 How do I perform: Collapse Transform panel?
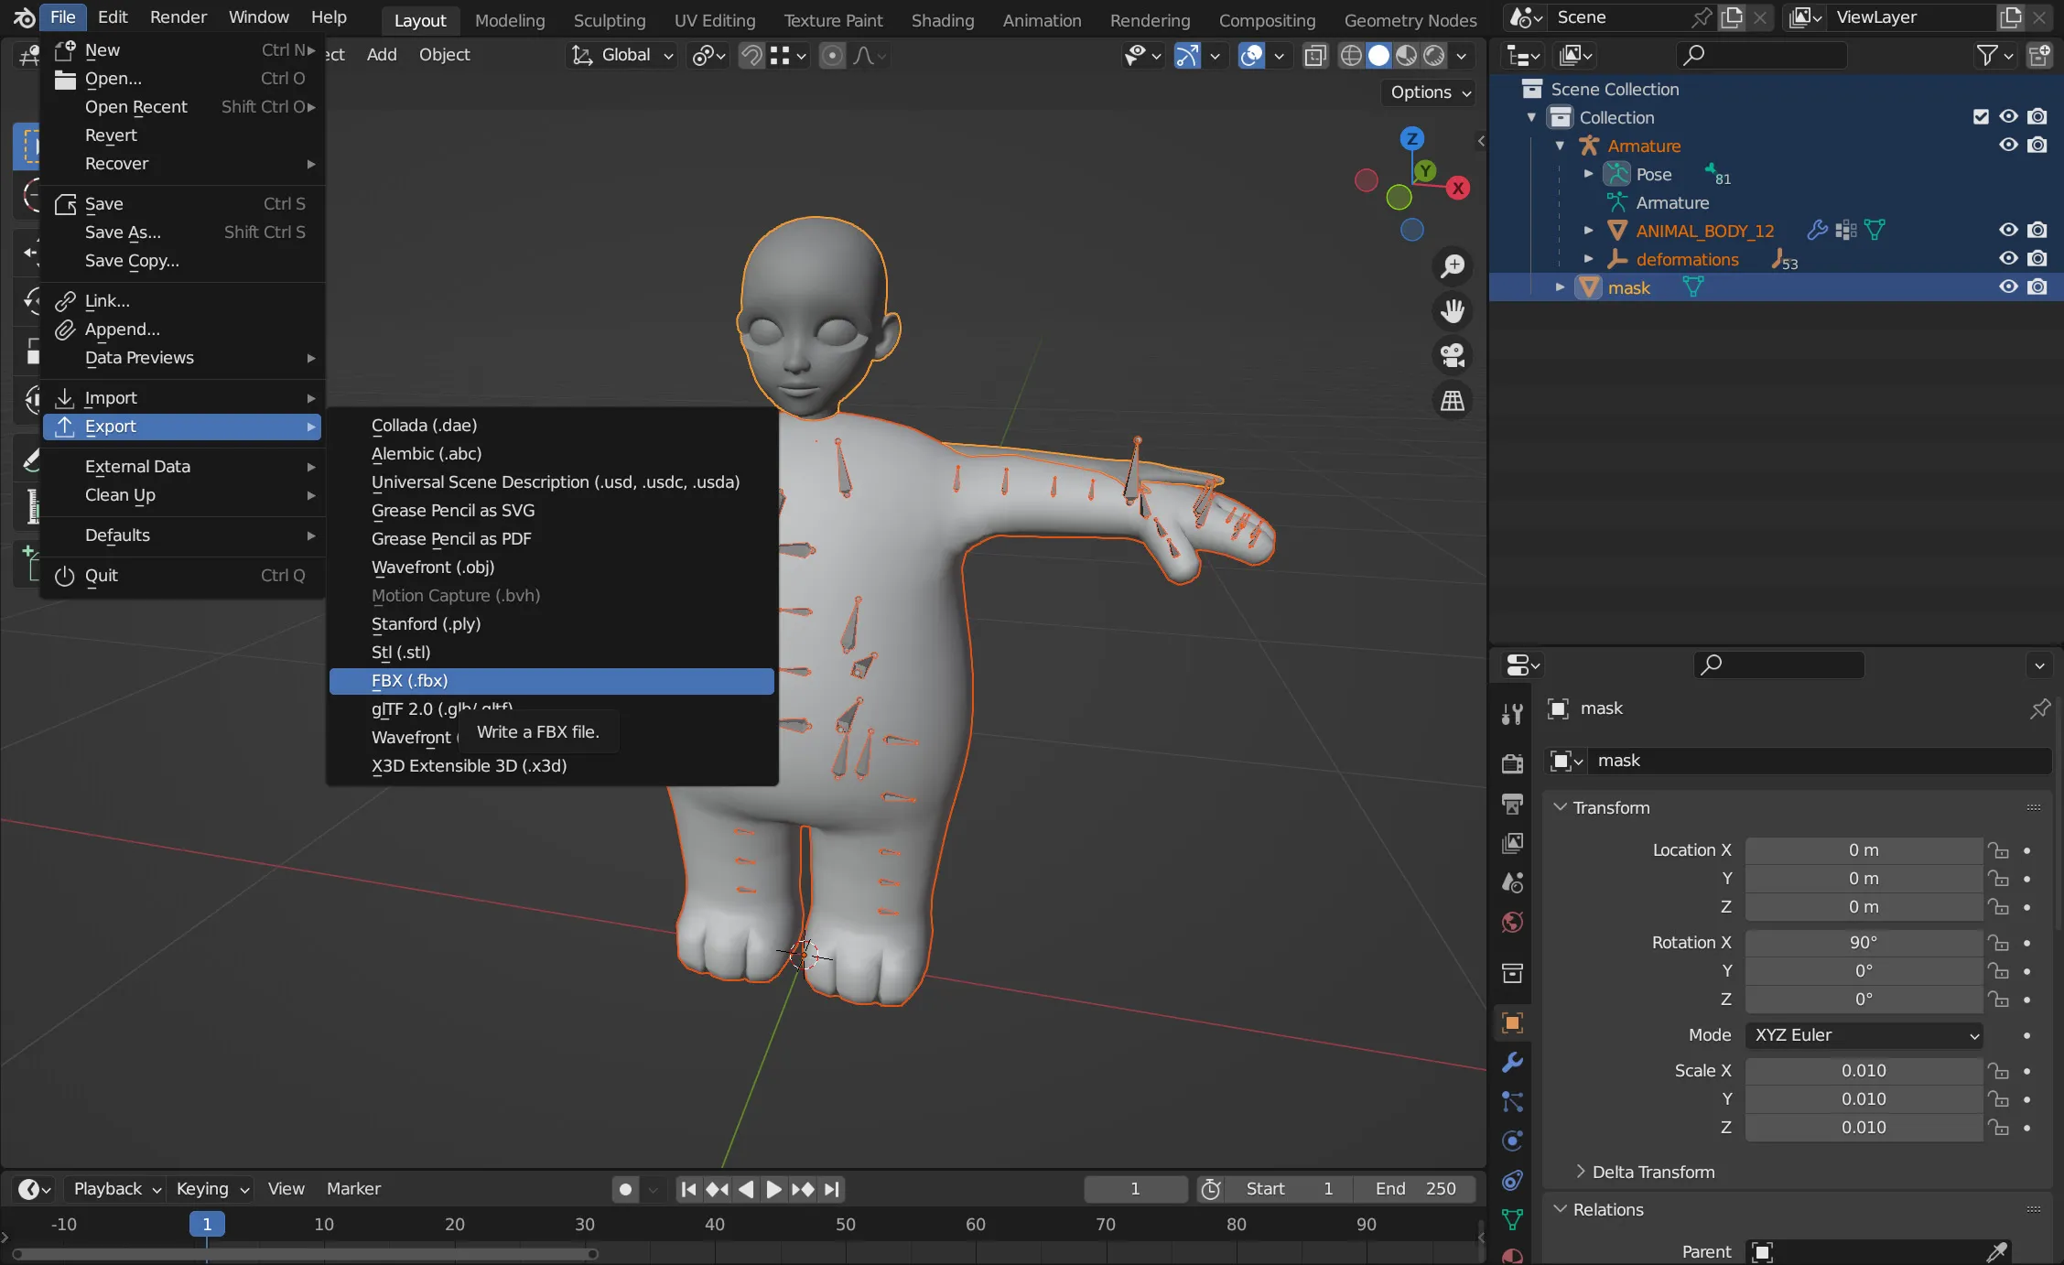point(1560,807)
